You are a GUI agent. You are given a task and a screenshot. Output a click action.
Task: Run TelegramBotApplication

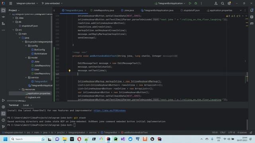tap(190, 3)
